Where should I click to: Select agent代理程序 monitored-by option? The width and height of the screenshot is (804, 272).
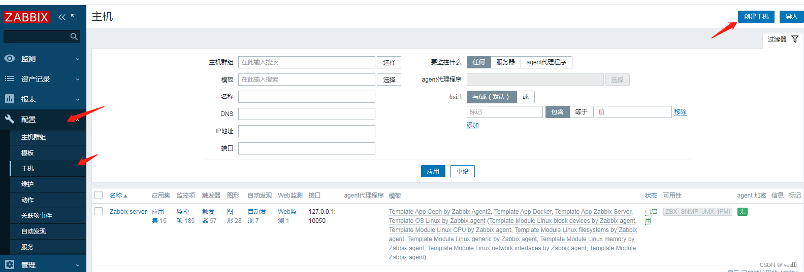[x=546, y=62]
